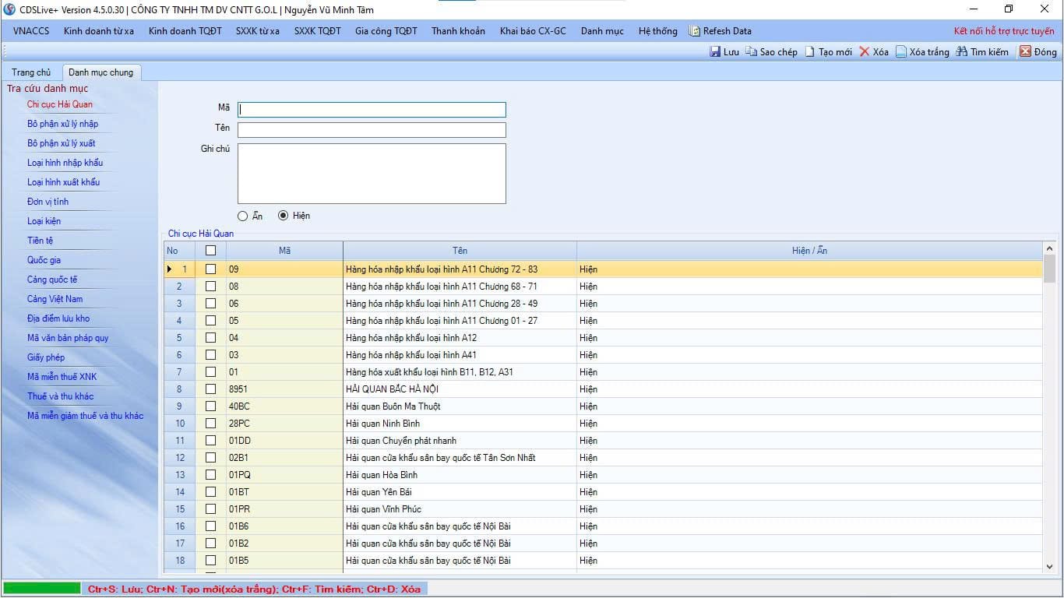Tick the select-all checkbox in grid header
The height and width of the screenshot is (598, 1064).
[x=210, y=251]
